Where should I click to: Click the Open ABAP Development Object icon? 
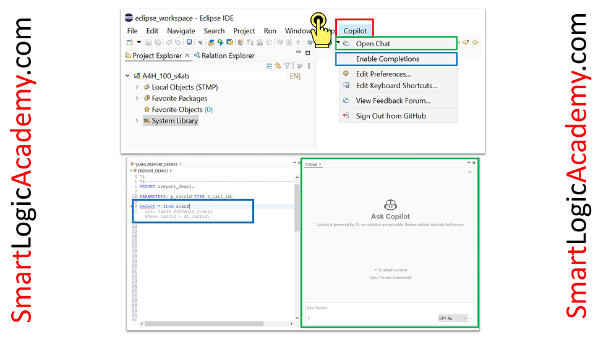click(x=211, y=43)
